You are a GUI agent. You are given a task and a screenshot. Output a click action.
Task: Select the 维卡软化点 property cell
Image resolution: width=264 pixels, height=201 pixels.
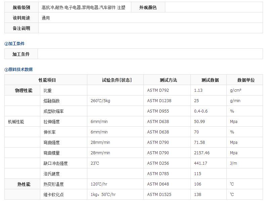(64, 195)
